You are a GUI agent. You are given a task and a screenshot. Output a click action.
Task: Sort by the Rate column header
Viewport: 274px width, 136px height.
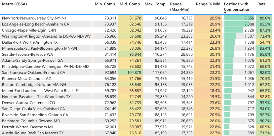[x=261, y=4]
